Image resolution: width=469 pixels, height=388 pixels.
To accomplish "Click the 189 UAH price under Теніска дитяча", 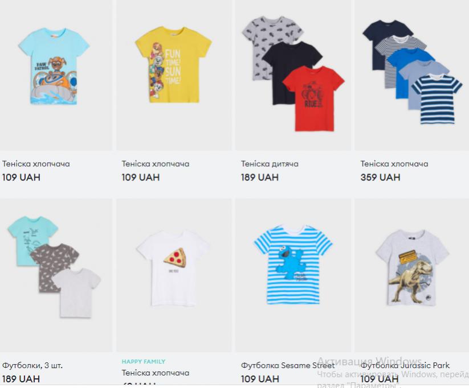I will point(260,178).
